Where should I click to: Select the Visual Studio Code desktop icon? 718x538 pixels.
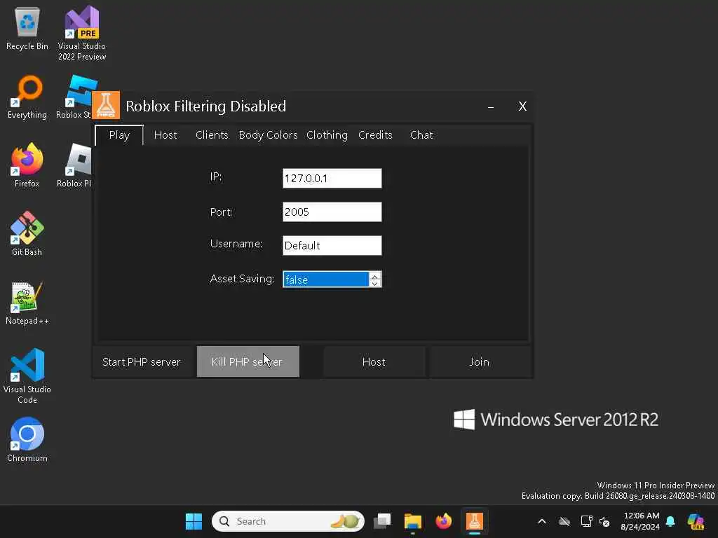pos(27,376)
